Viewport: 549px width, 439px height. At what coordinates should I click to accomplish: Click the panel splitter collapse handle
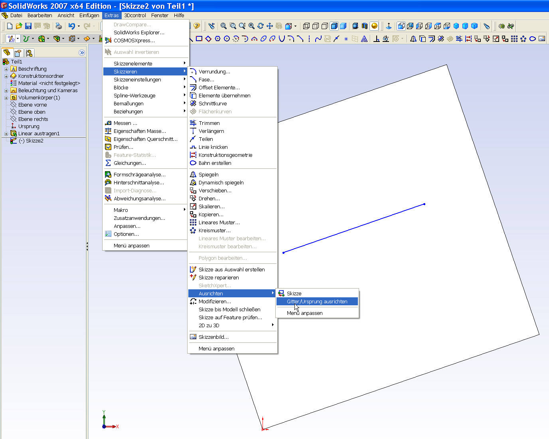pos(87,246)
